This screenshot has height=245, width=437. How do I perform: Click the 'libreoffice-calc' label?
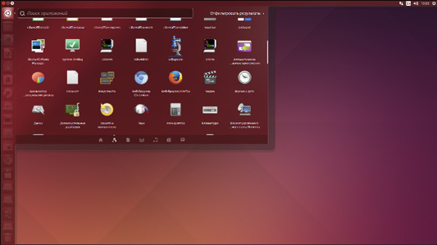tap(38, 27)
